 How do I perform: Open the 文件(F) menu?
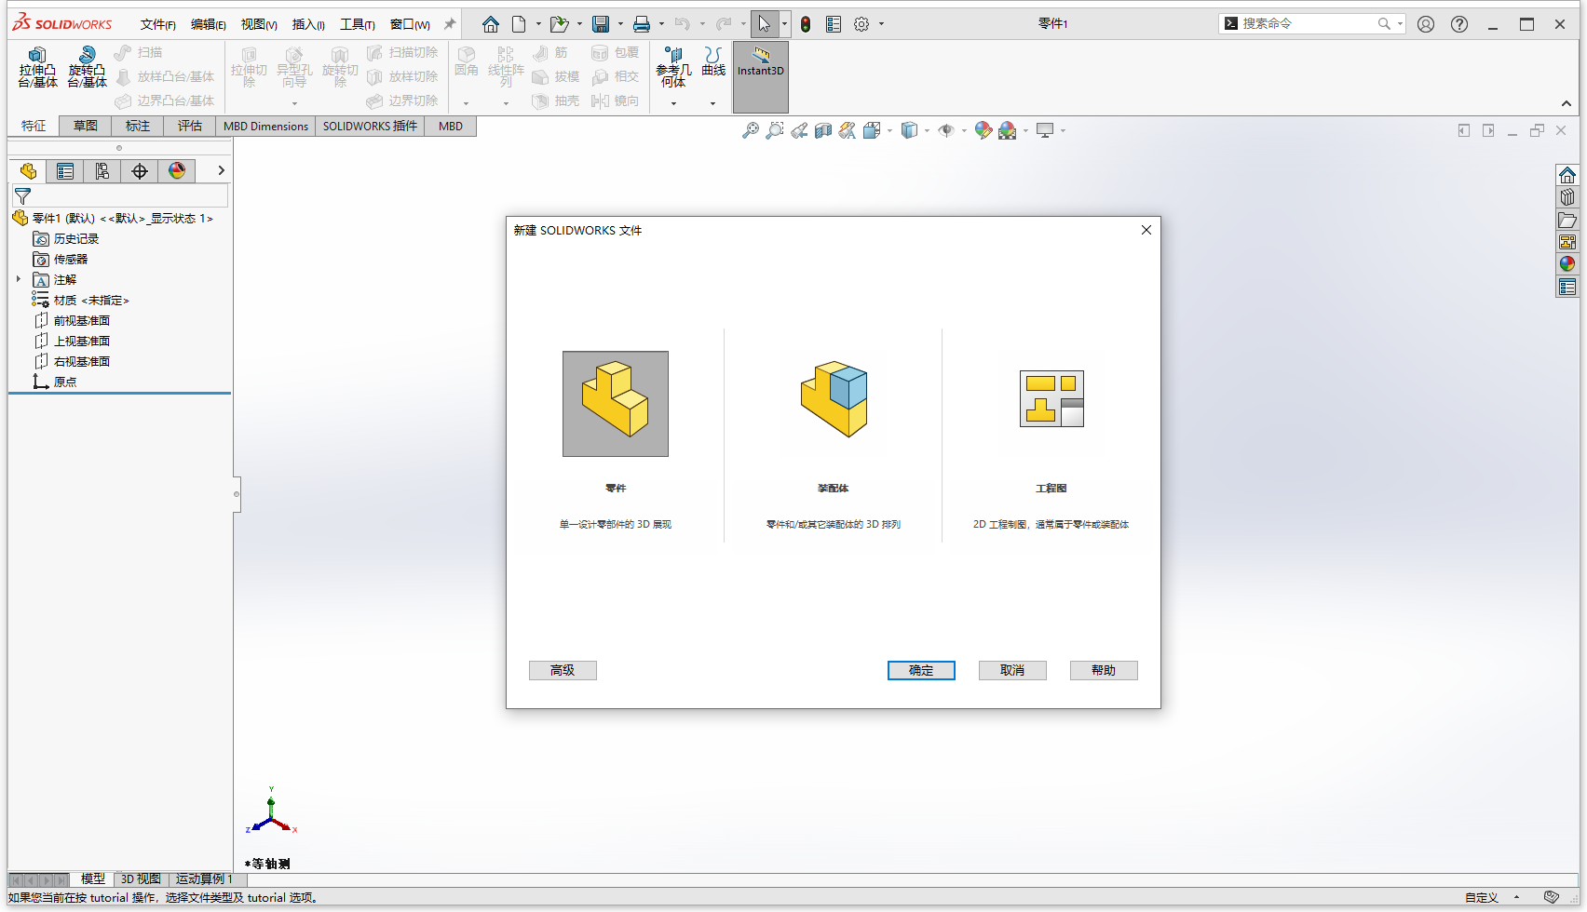coord(158,24)
